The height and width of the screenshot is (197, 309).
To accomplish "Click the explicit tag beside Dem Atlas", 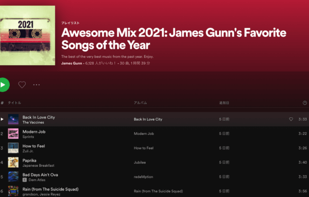I will (25, 180).
